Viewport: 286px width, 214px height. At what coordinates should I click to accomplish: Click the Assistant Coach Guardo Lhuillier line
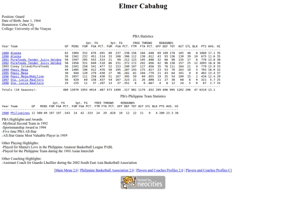pos(69,163)
